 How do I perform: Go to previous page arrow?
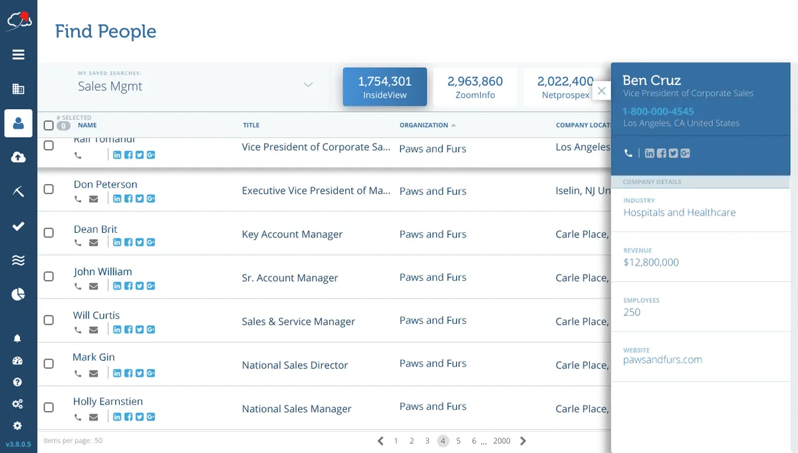tap(380, 441)
